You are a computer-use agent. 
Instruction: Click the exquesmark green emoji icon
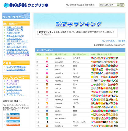click(x=47, y=118)
